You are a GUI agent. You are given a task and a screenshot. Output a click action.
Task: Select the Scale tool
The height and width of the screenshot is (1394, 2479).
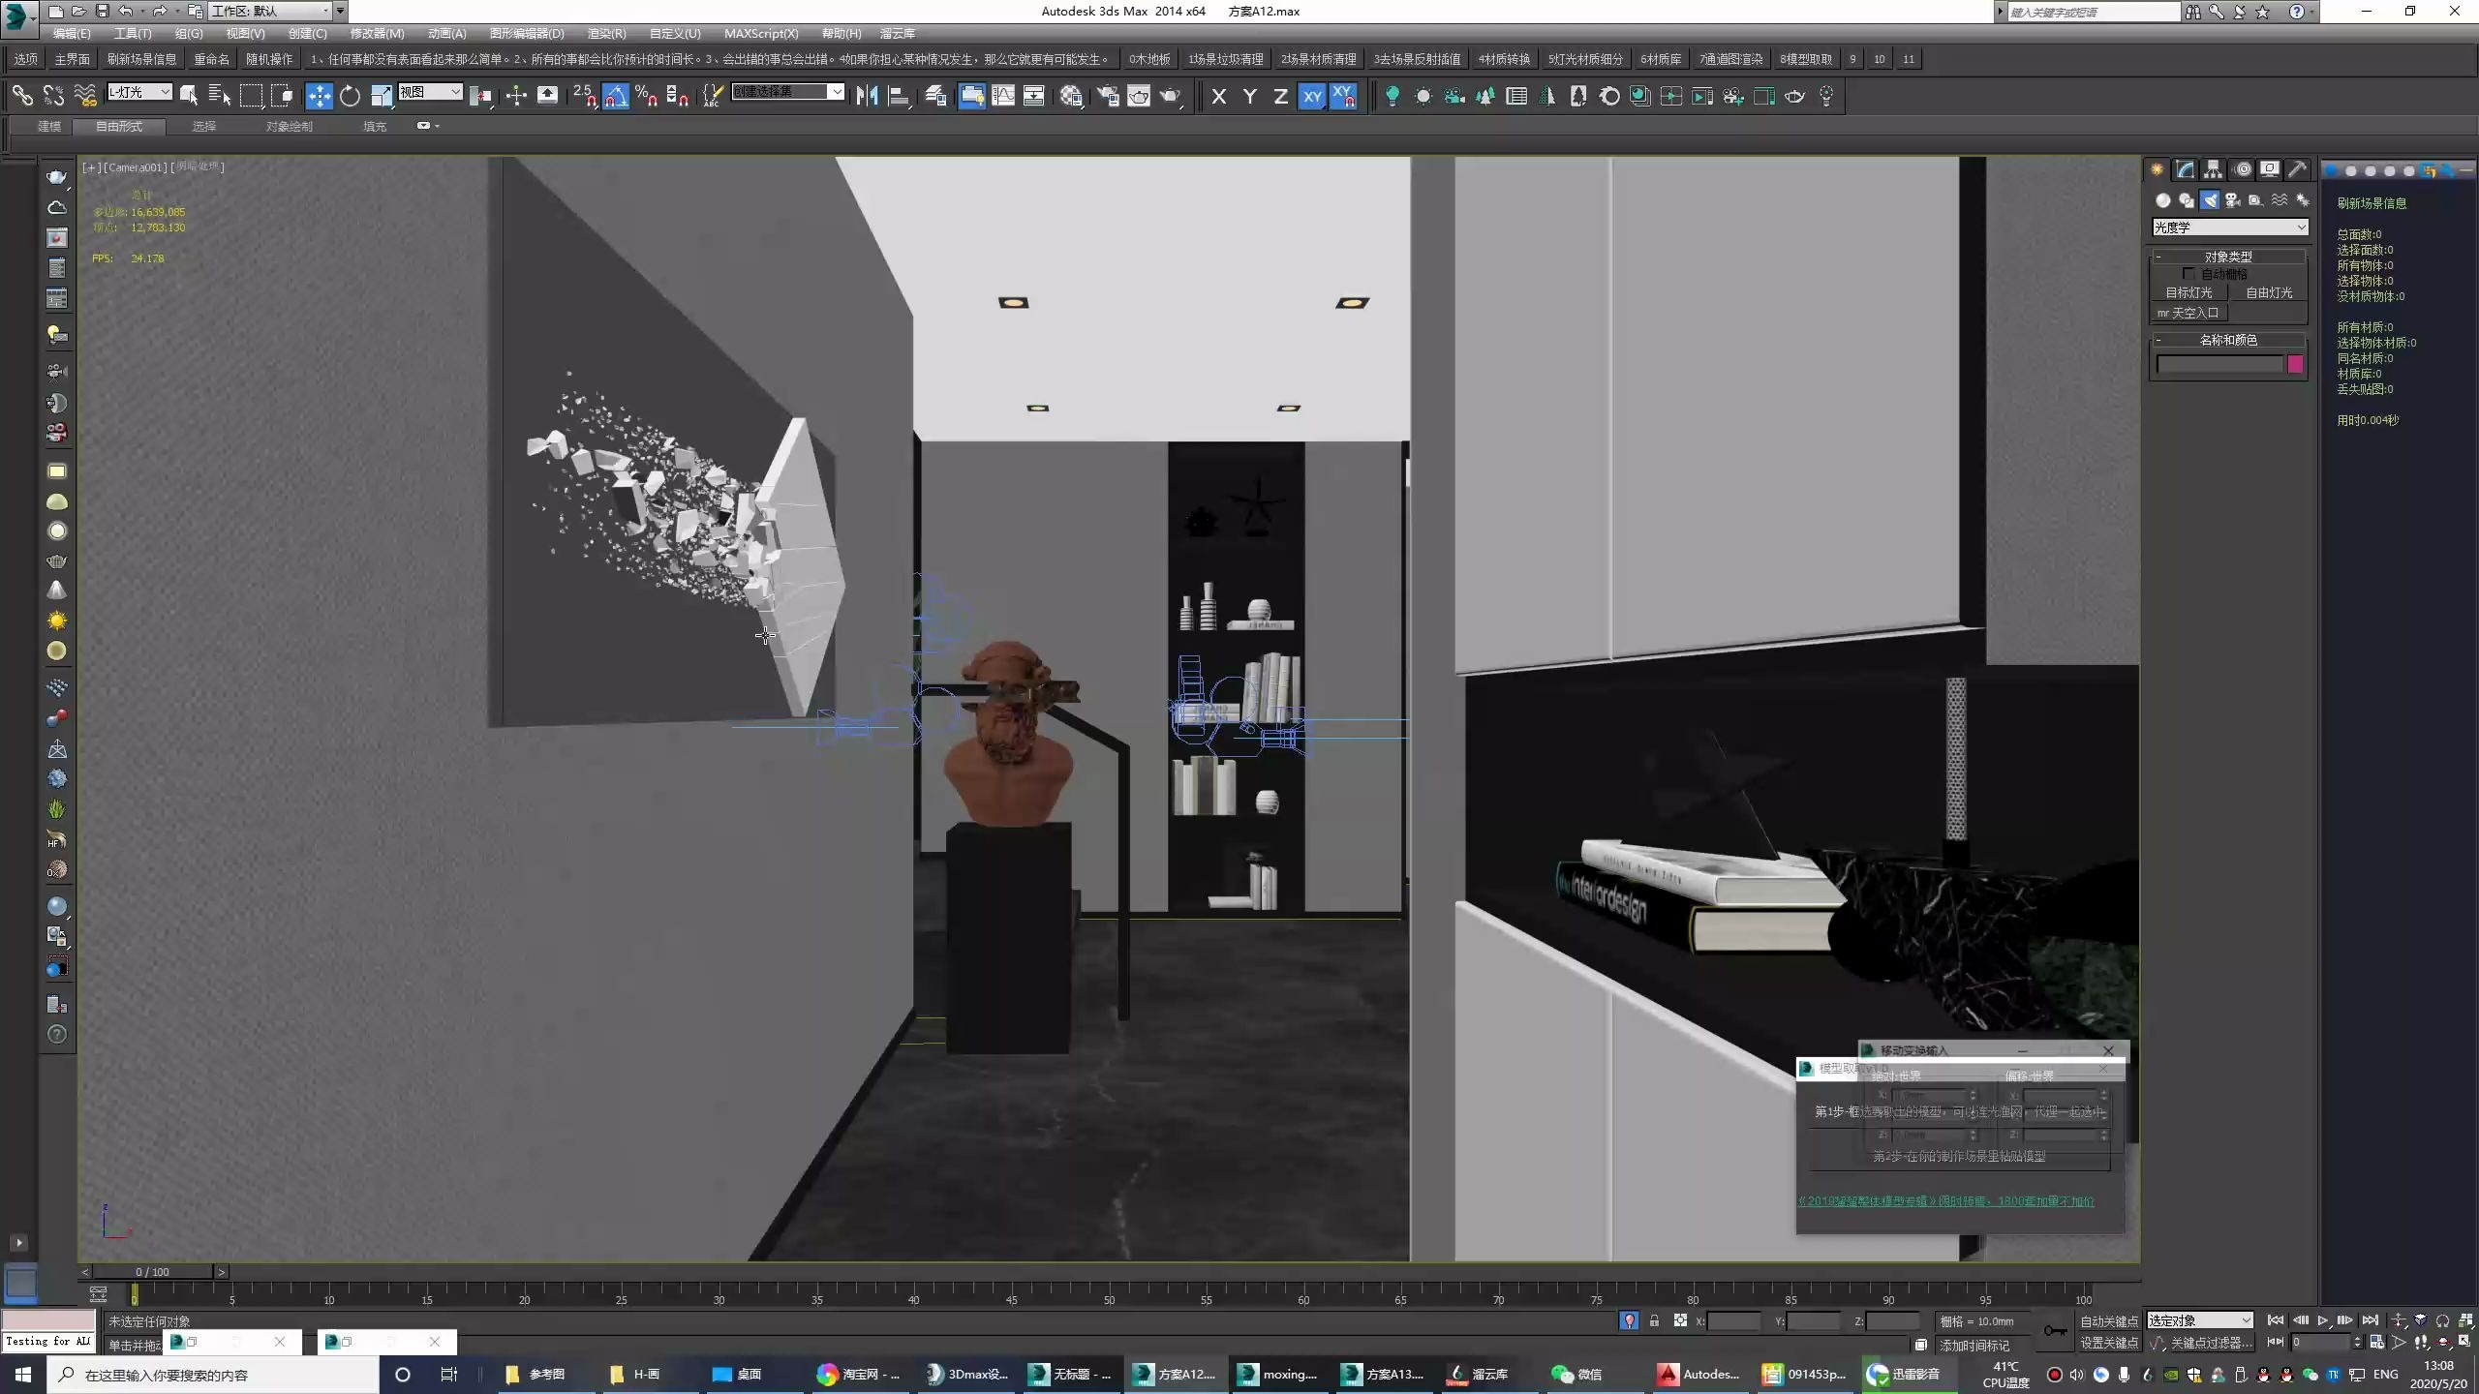pyautogui.click(x=381, y=95)
